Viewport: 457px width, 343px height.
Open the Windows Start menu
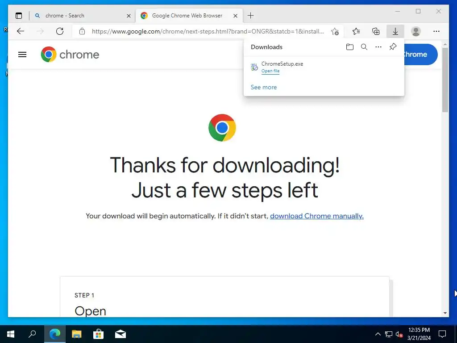pos(11,334)
